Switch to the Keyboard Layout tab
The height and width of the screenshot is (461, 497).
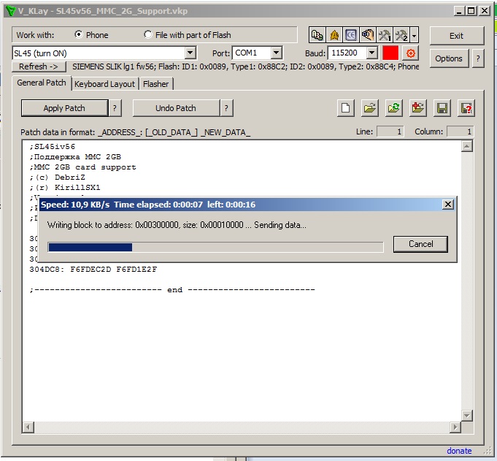click(104, 84)
